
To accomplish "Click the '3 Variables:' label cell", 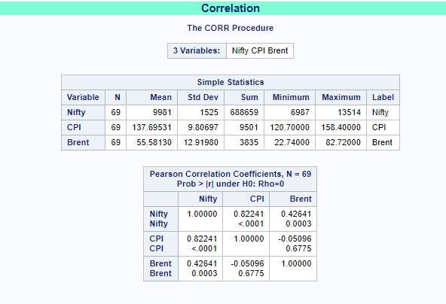I will pyautogui.click(x=197, y=50).
